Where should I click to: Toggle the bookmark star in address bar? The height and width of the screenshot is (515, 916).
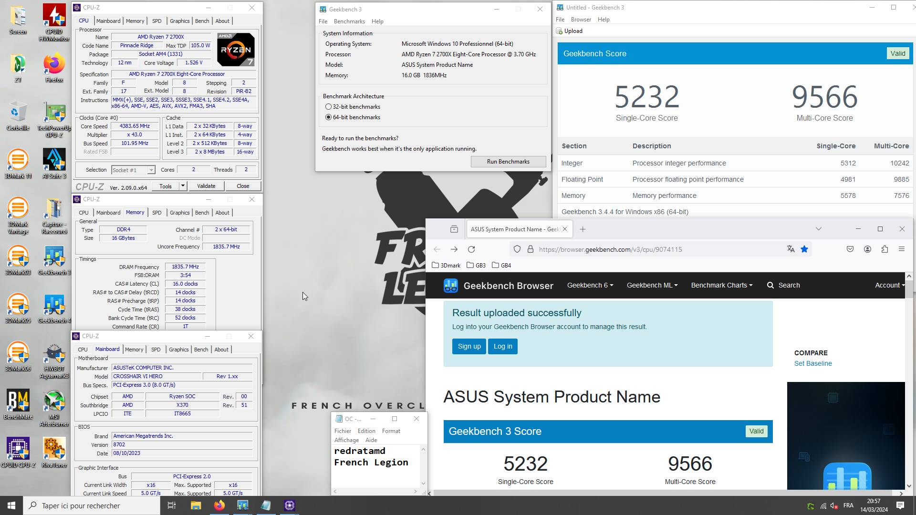click(x=804, y=249)
